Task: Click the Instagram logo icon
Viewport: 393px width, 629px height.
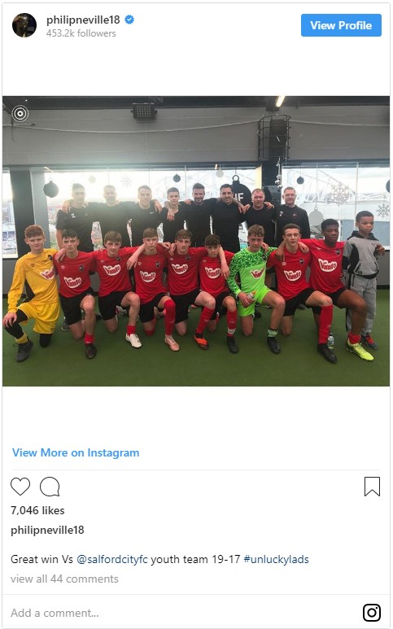Action: coord(372,613)
